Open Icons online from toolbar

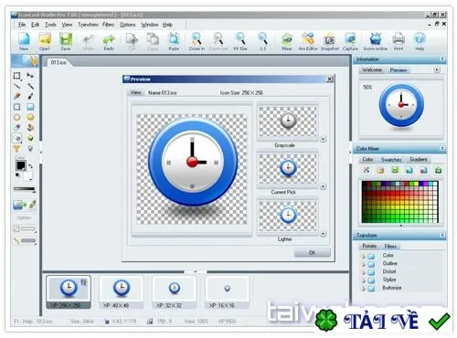[376, 42]
